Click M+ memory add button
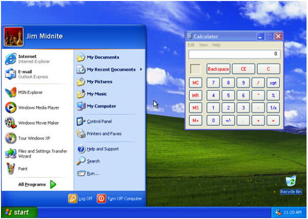Viewport: 308px width, 219px height. (x=196, y=120)
